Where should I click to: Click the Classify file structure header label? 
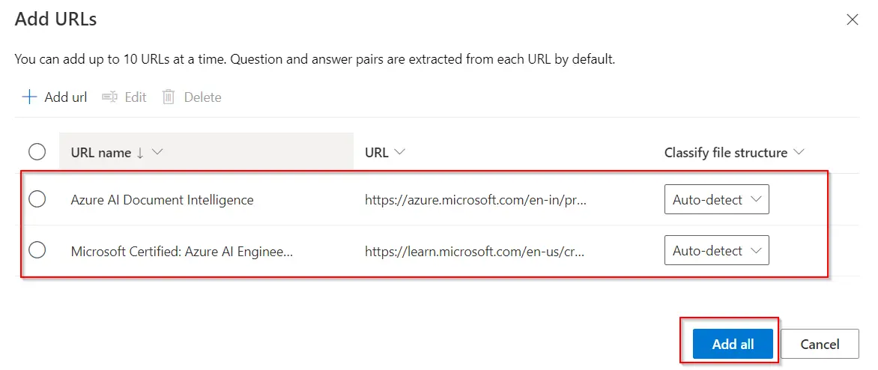(725, 153)
